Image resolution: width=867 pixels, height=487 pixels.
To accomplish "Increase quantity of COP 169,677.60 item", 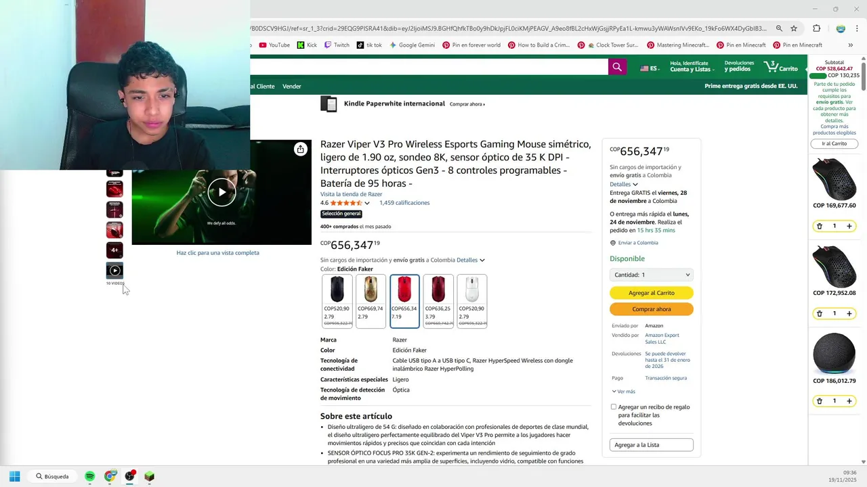I will [x=849, y=226].
